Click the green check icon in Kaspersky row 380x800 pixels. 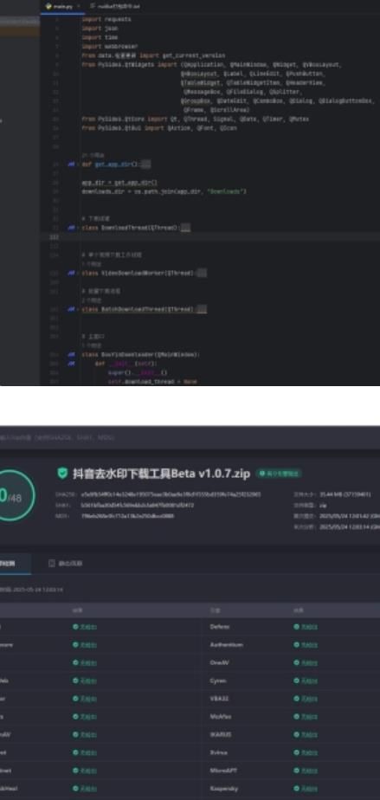[296, 788]
